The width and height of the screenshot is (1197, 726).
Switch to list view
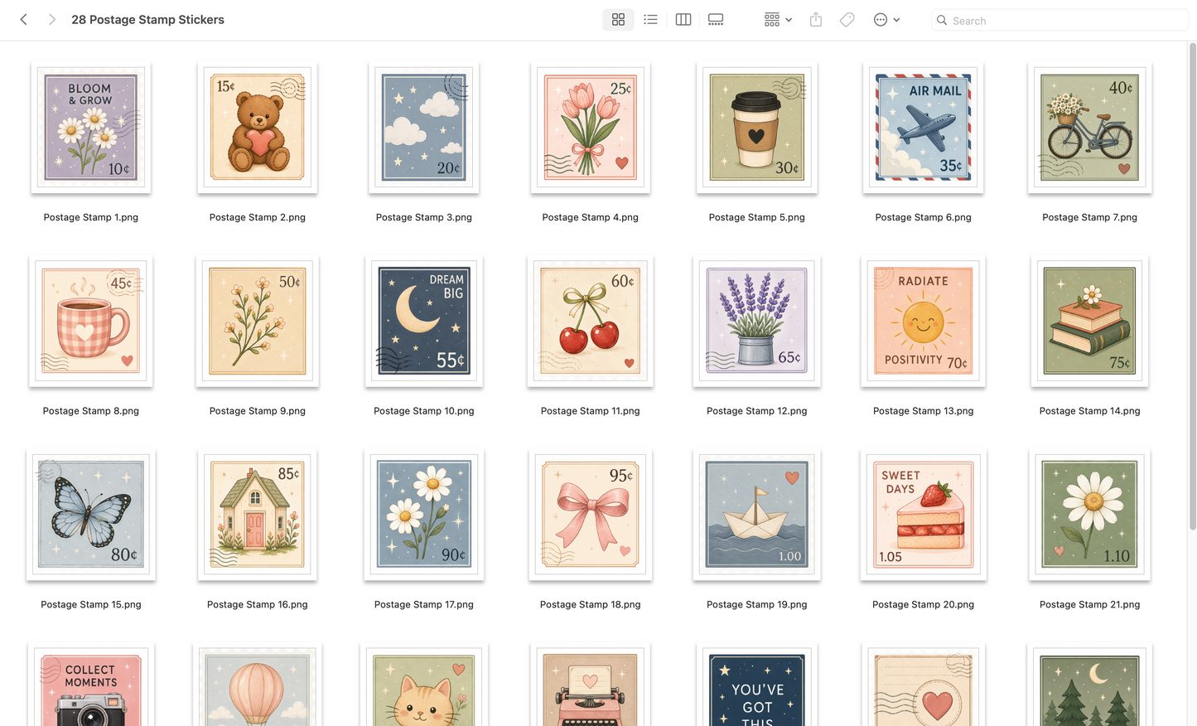[x=650, y=19]
